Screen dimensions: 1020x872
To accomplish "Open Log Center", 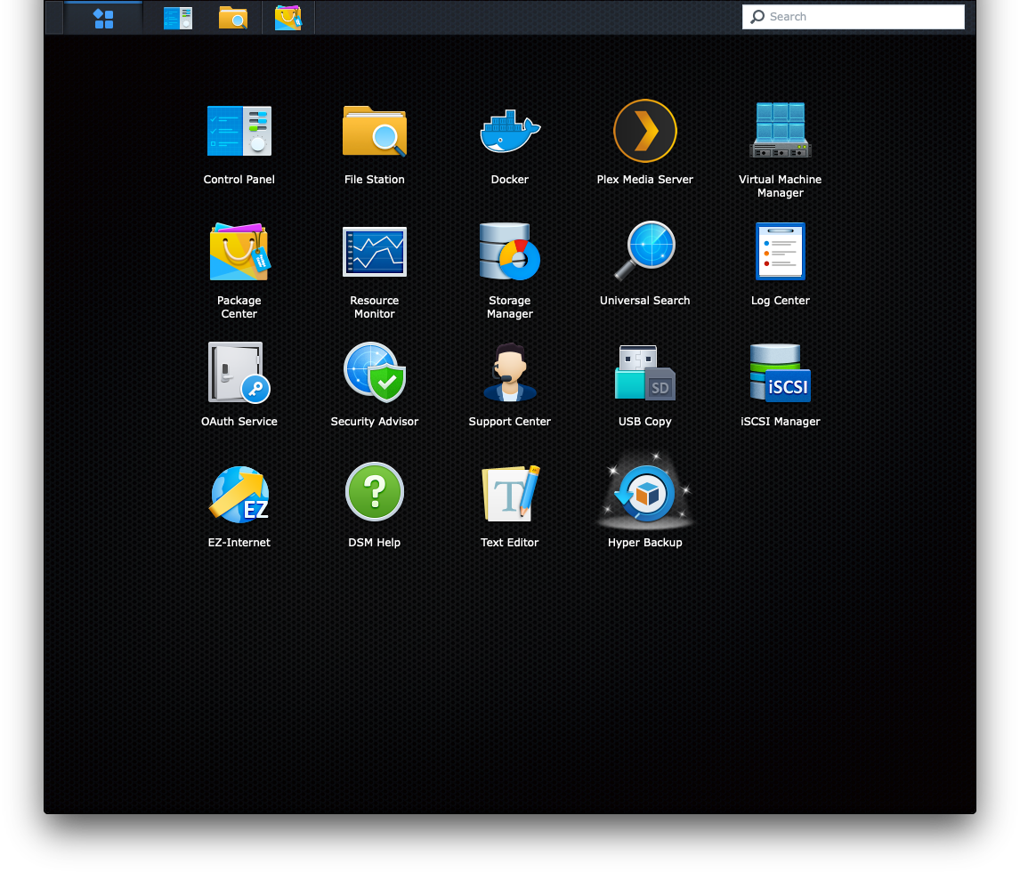I will coord(780,252).
